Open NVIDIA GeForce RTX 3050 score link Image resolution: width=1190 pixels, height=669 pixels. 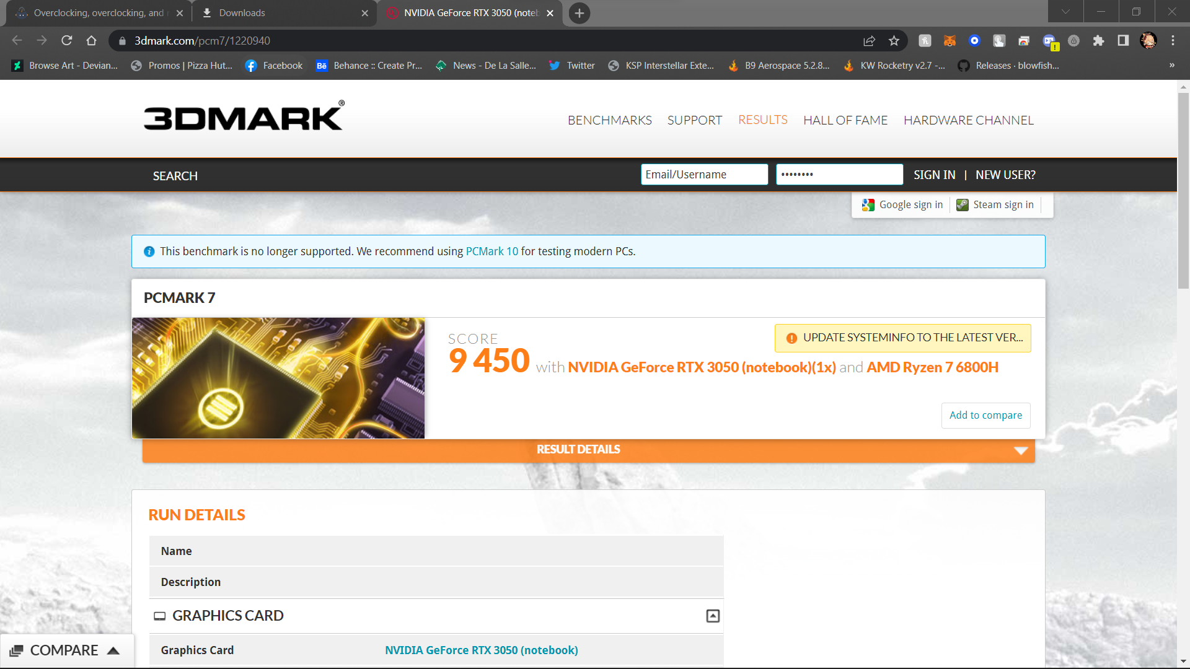point(702,367)
